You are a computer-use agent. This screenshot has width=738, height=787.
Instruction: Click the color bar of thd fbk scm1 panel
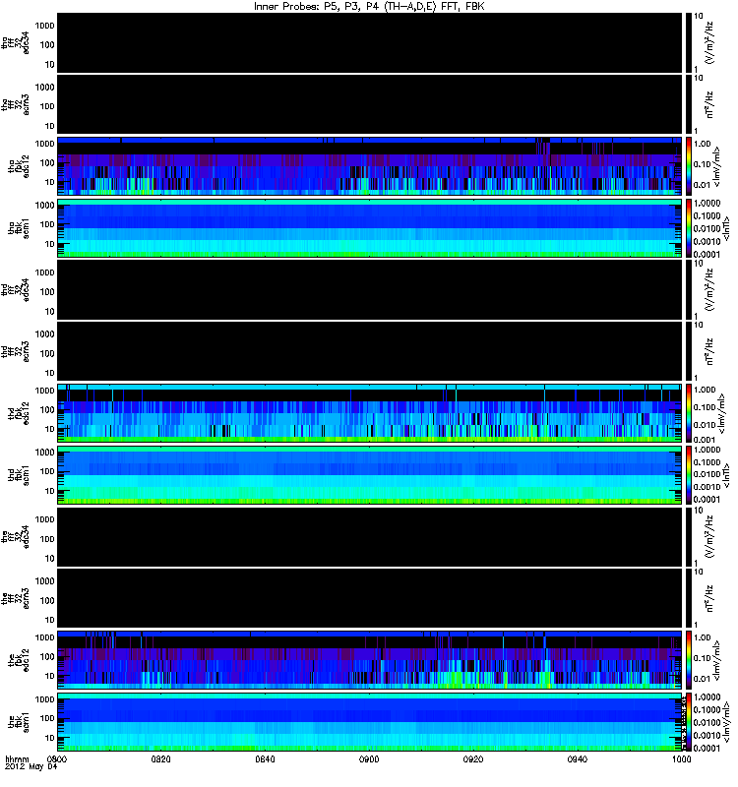pos(688,475)
